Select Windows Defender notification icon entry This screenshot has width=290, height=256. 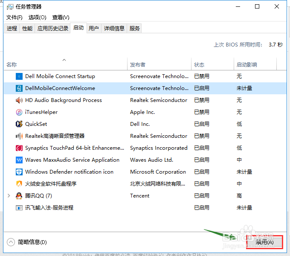click(x=69, y=172)
